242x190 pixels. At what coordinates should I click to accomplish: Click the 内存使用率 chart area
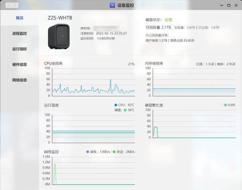(194, 82)
